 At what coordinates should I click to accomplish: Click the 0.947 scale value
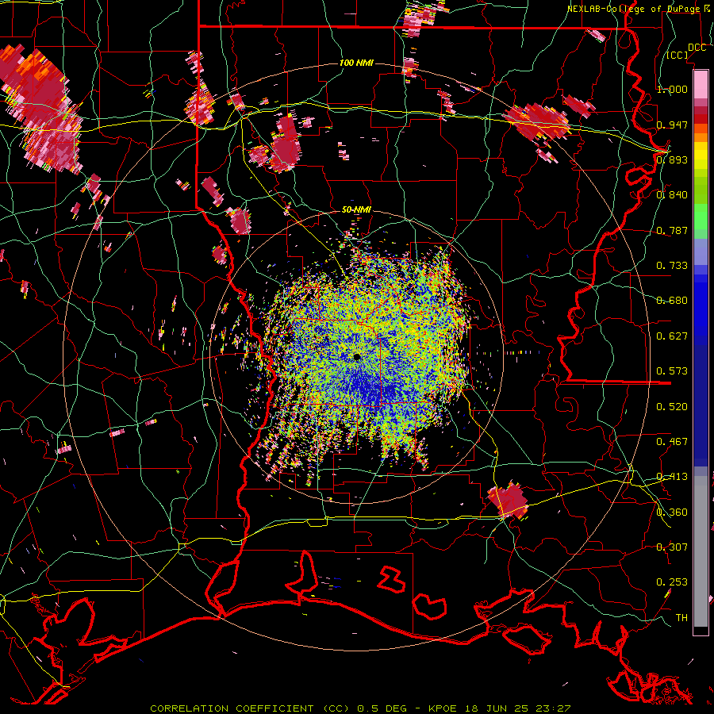click(672, 125)
